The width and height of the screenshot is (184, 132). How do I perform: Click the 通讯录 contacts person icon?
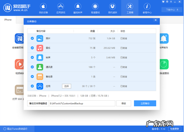pyautogui.click(x=40, y=67)
